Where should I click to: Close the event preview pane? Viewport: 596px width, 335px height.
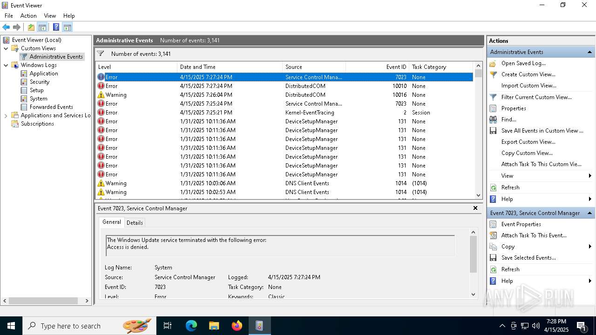[x=475, y=208]
